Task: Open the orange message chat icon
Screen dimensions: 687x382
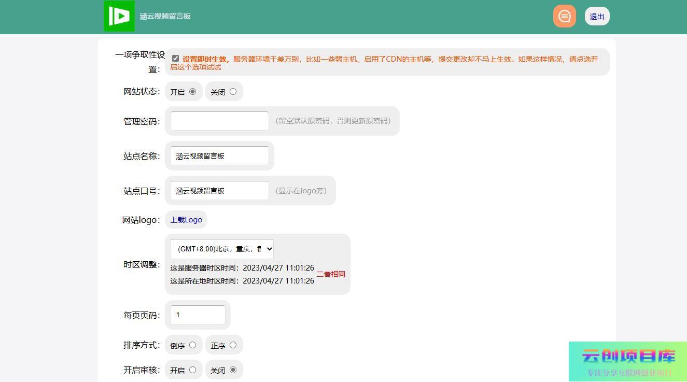Action: [x=564, y=16]
